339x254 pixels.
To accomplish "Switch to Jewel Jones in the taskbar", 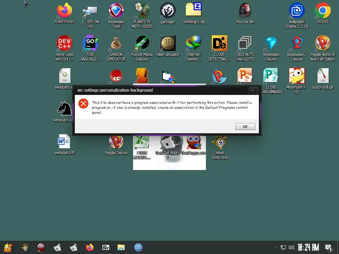I will (25, 247).
